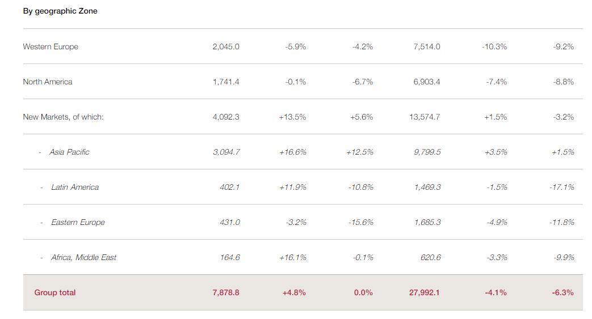Select the Western Europe row label

click(x=51, y=46)
